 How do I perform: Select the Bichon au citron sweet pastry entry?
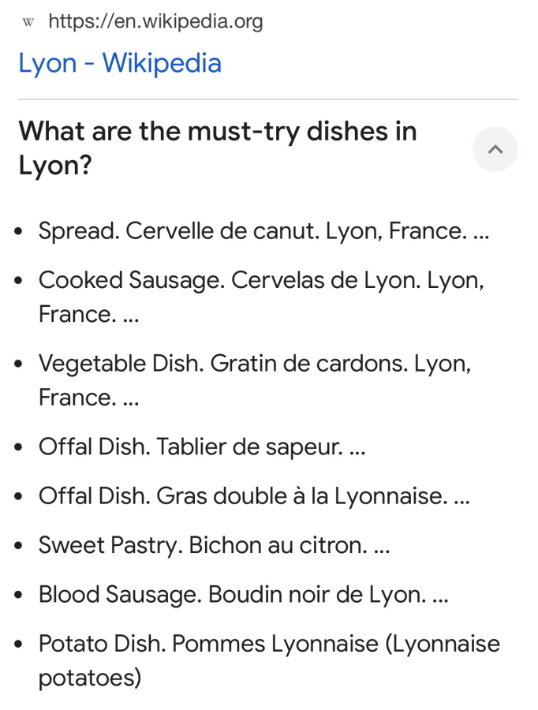pyautogui.click(x=215, y=545)
